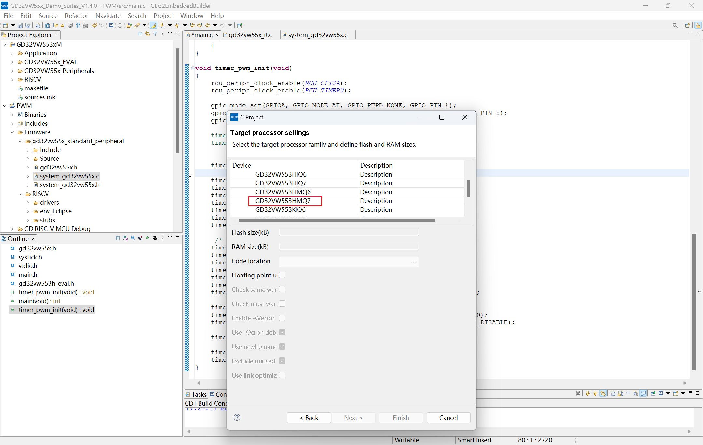Click the Save icon in toolbar
The image size is (703, 445).
[20, 25]
